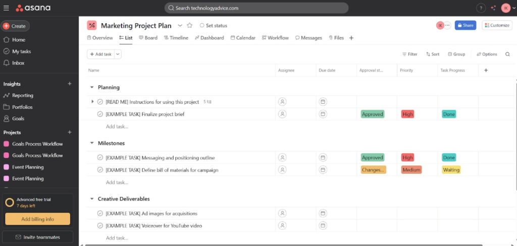Assign the Ad images for acquisitions task

[x=282, y=213]
